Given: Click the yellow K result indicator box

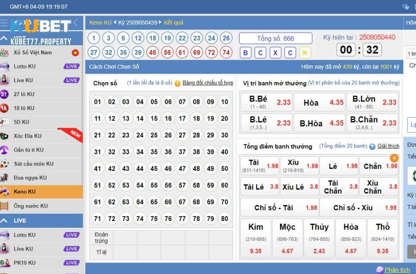Looking at the screenshot, I should point(305,53).
